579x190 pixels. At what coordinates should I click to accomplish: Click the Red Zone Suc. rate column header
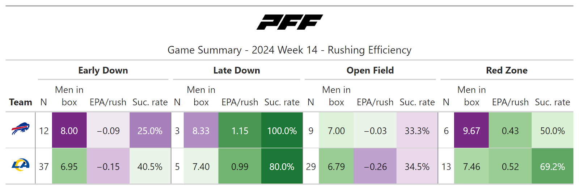pos(552,102)
